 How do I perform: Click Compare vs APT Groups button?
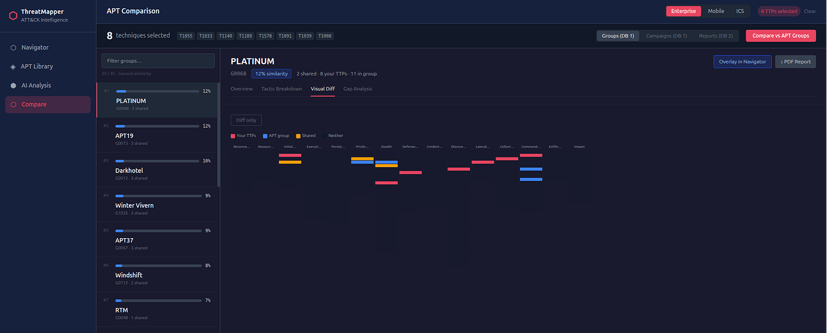point(781,36)
